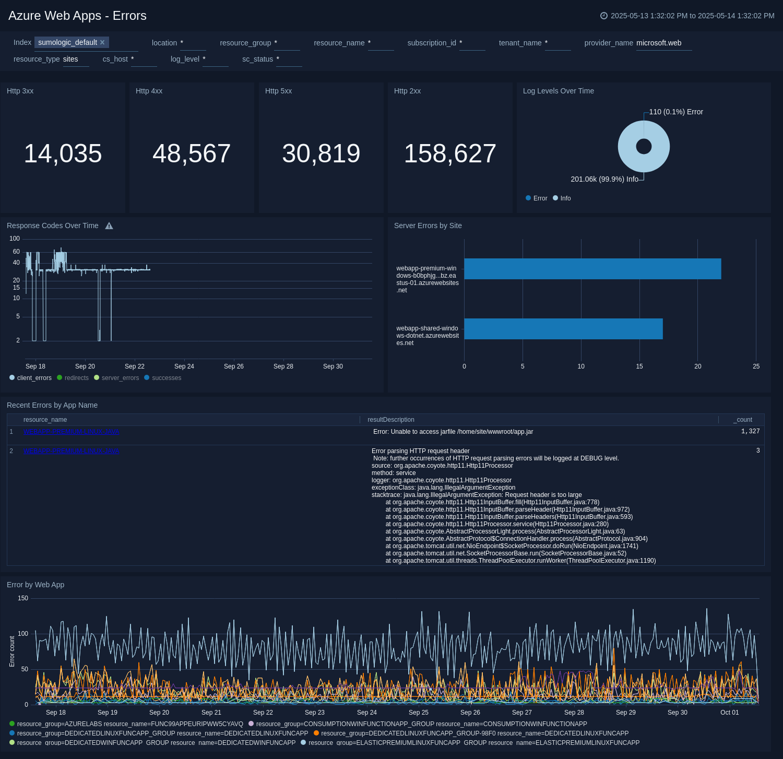This screenshot has height=759, width=783.
Task: Click the 'Response Codes Over Time' panel title
Action: (x=53, y=226)
